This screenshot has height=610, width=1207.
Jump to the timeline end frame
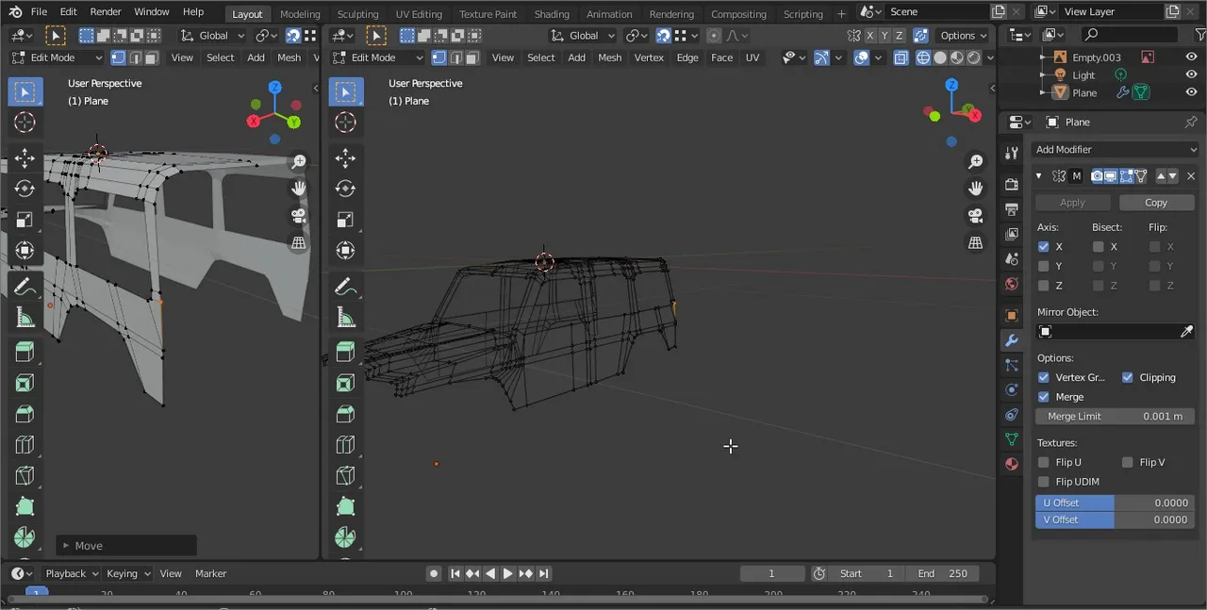pyautogui.click(x=544, y=573)
